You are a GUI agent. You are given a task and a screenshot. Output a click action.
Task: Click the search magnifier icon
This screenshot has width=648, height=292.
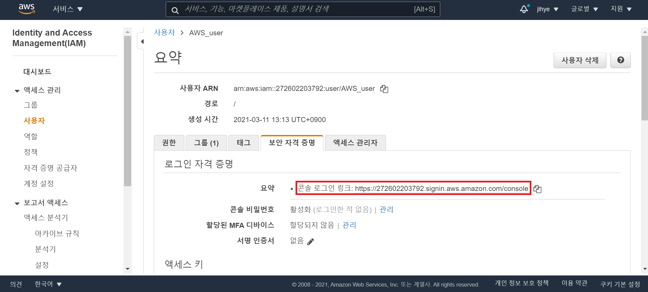coord(175,10)
